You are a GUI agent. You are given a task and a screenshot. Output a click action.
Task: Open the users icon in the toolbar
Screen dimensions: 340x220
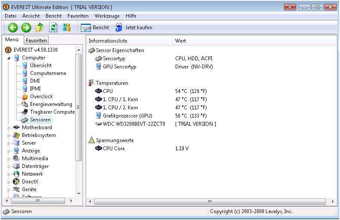(67, 27)
